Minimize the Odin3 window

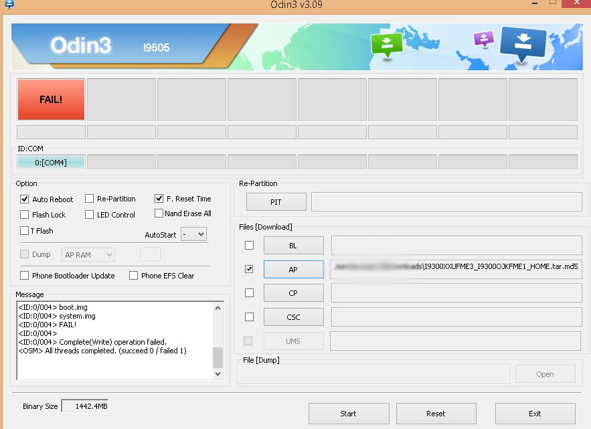535,3
